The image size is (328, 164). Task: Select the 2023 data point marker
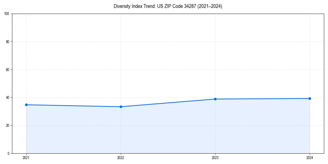coord(215,99)
